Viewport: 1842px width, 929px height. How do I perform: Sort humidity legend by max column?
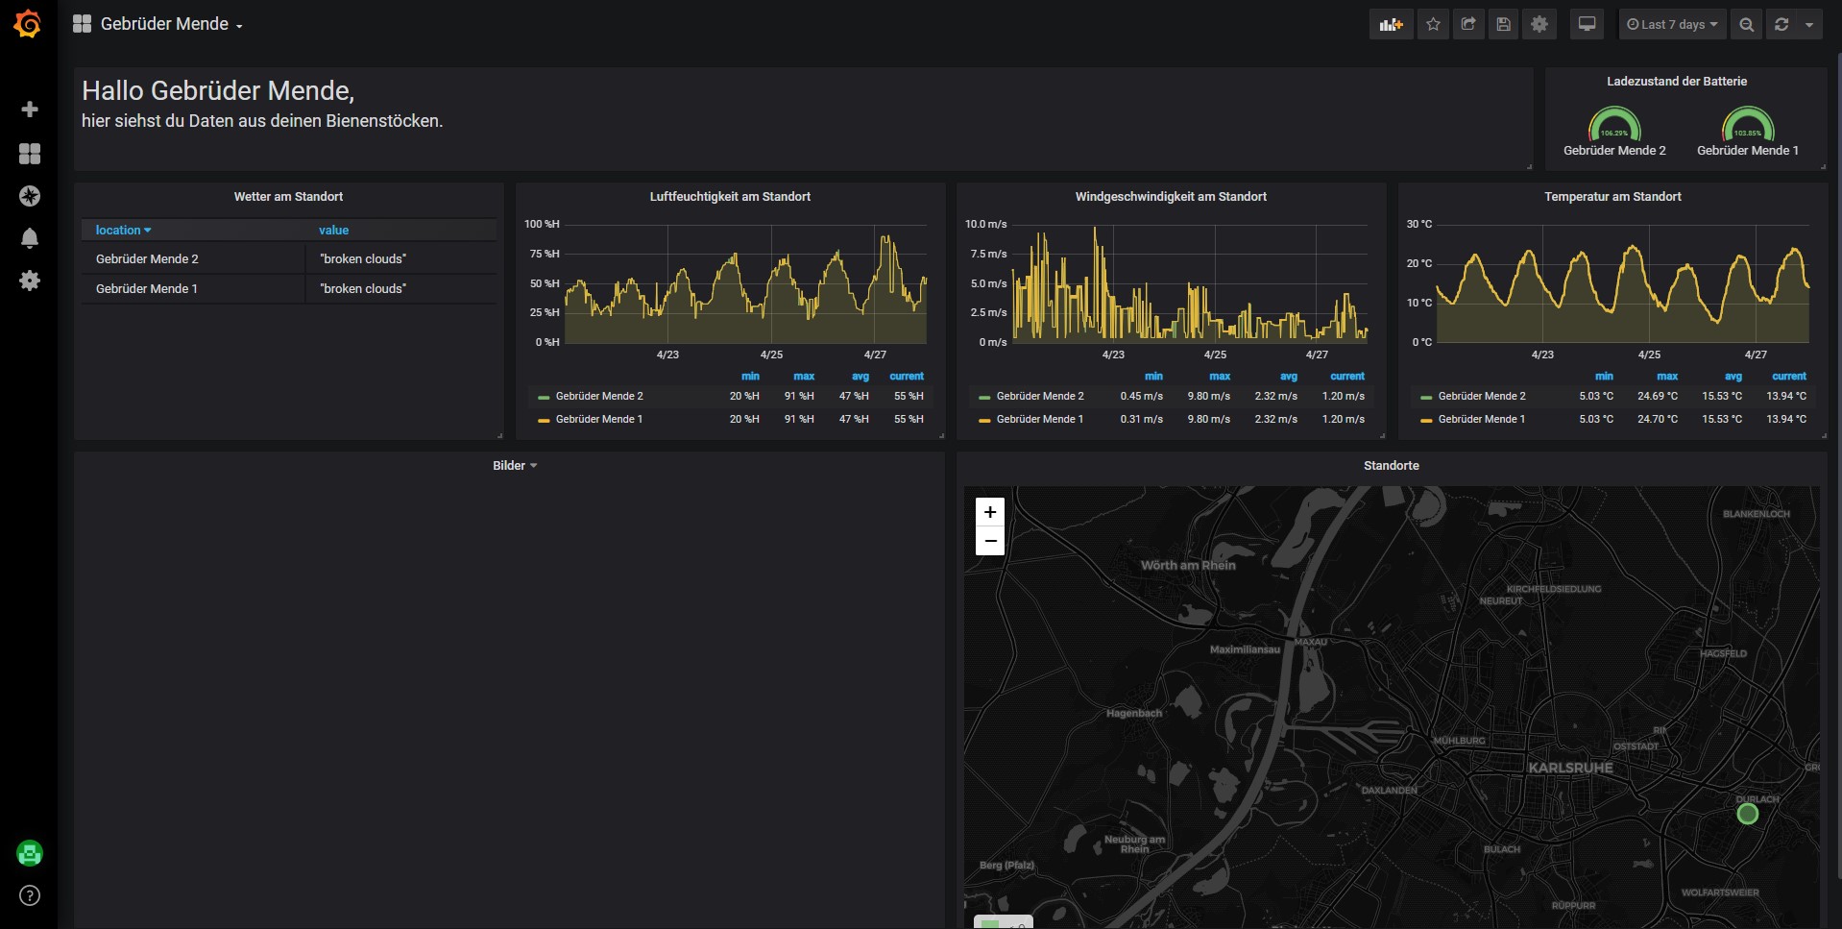coord(804,377)
